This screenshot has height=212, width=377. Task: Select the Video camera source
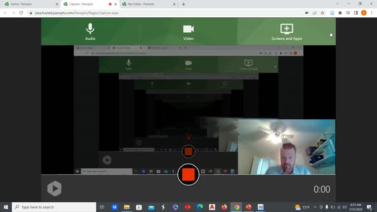188,31
